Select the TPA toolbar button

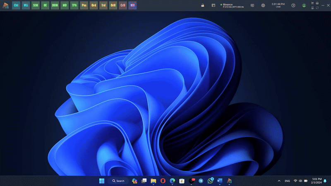74,5
